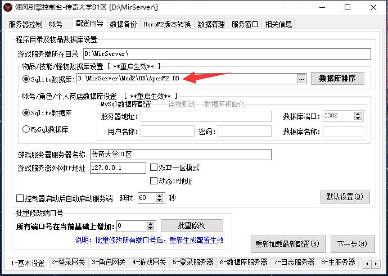Screen dimensions: 388x276
Task: Close the 翎风引擎控制台 window
Action: point(373,7)
